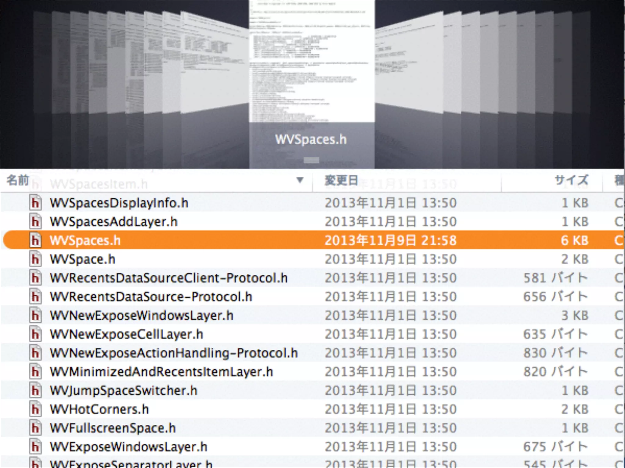Select WVRecentsDataSourceClient-Protocol.h in list
The width and height of the screenshot is (625, 468).
point(168,278)
